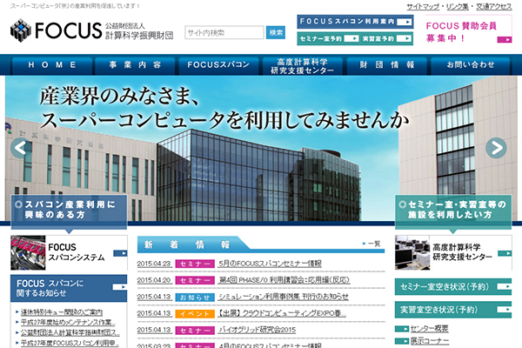Open 公益財団法人計算科学振興財団 notice link
The width and height of the screenshot is (522, 348).
(x=70, y=332)
